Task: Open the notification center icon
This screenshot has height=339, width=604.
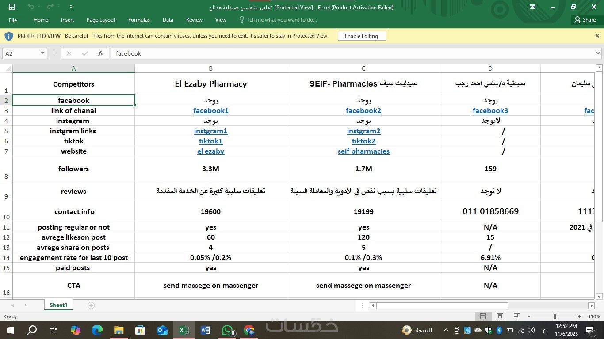Action: point(590,330)
